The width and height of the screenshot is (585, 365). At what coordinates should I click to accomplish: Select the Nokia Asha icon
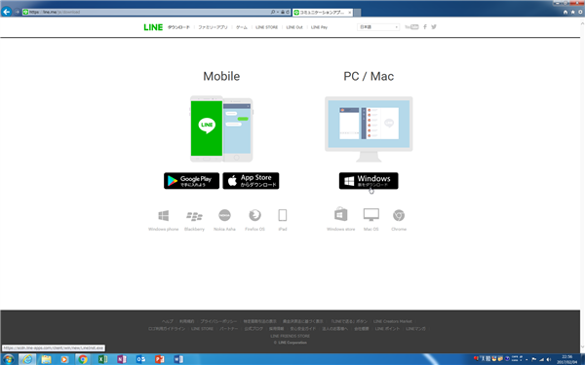[x=224, y=215]
